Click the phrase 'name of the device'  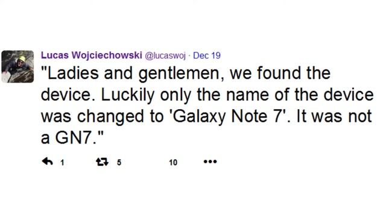pyautogui.click(x=300, y=95)
